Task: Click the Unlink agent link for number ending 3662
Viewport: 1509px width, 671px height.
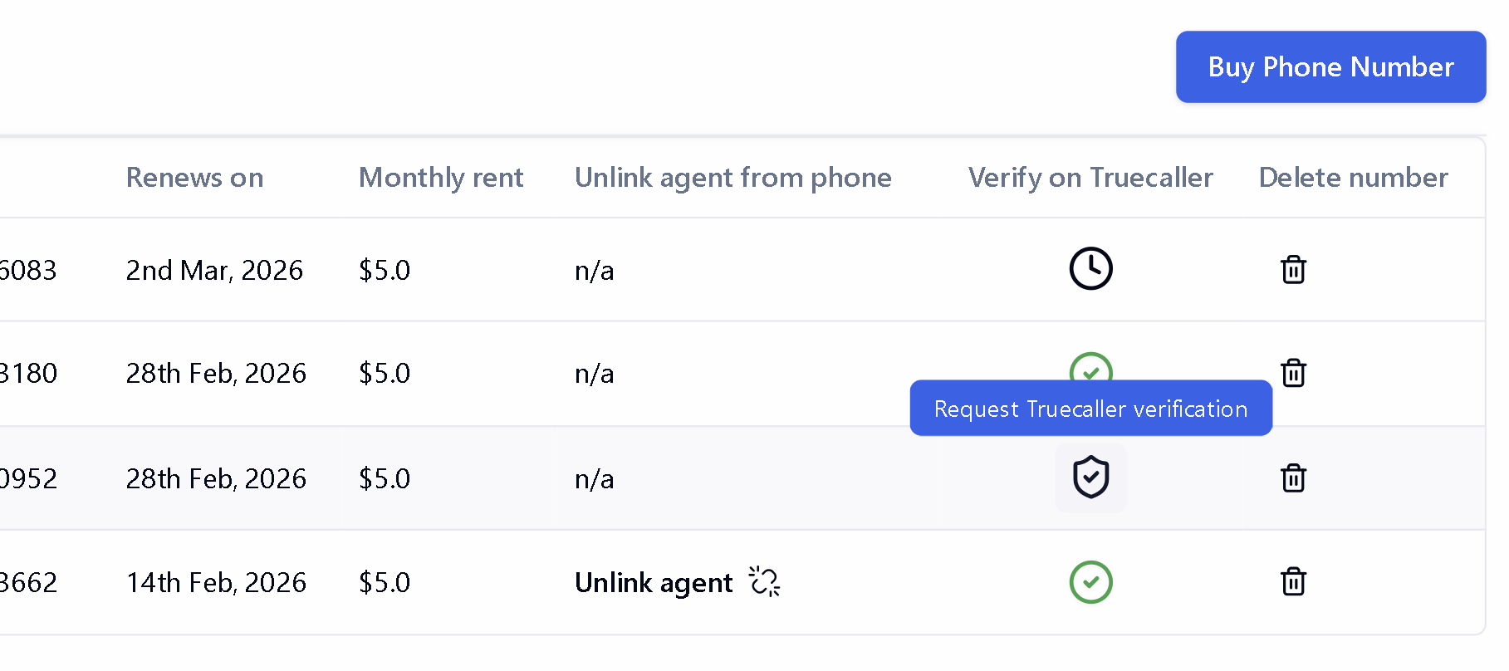Action: [654, 582]
